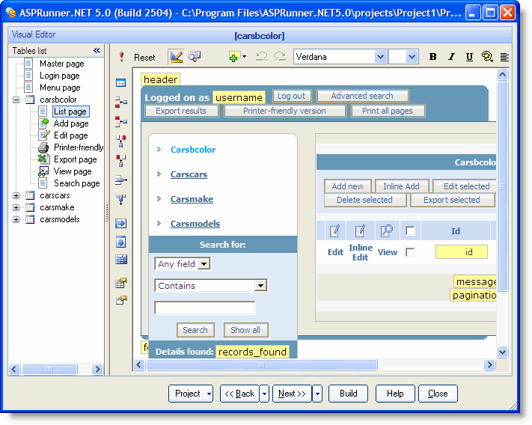Click the merge cells down icon with right-red box

click(120, 141)
